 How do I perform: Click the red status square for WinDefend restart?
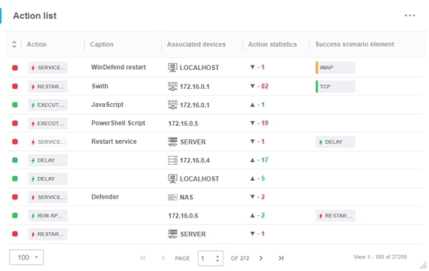[15, 68]
